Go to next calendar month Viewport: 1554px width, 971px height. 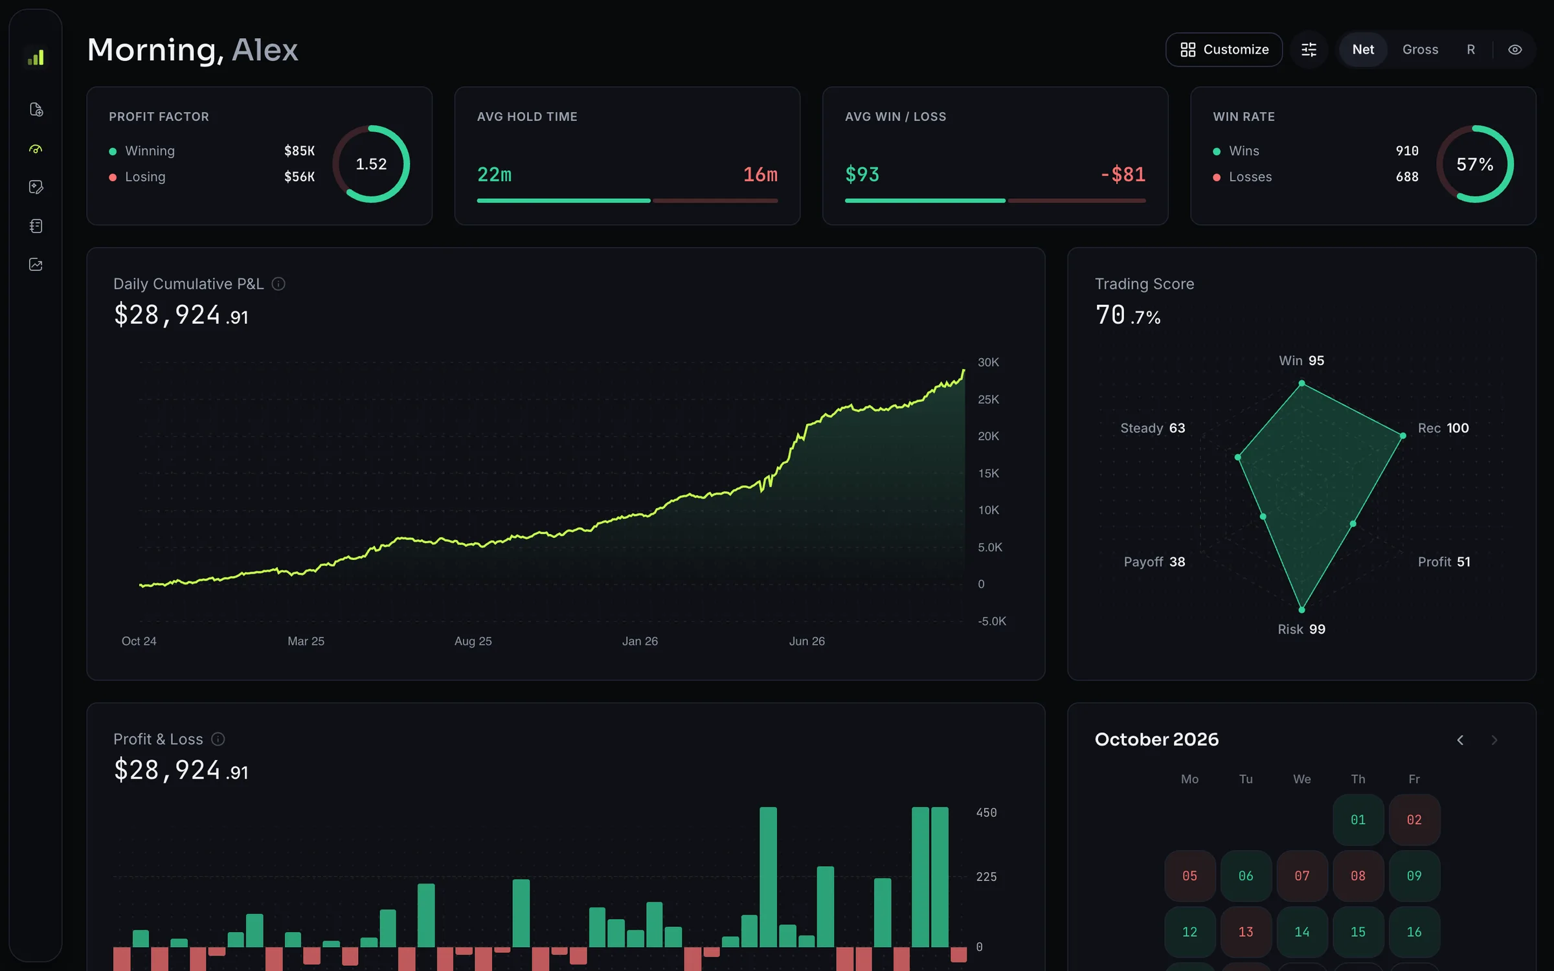(1494, 740)
